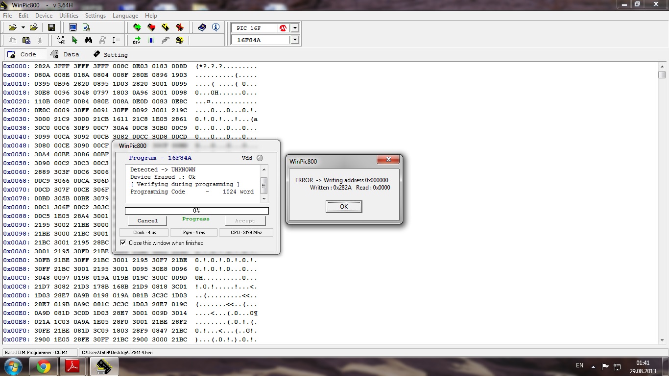This screenshot has width=669, height=386.
Task: Close the WinPic800 error dialog
Action: (x=388, y=159)
